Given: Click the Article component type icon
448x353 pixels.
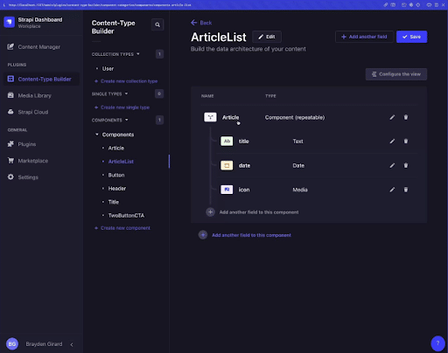Looking at the screenshot, I should click(x=210, y=117).
